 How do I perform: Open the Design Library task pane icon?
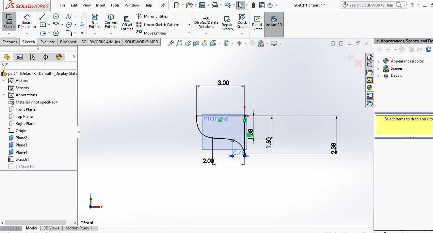(x=369, y=64)
